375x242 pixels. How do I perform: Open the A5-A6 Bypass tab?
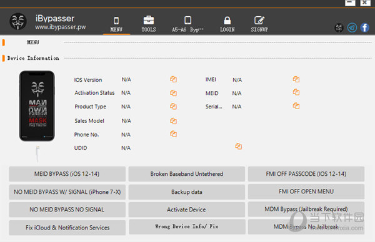pos(187,24)
